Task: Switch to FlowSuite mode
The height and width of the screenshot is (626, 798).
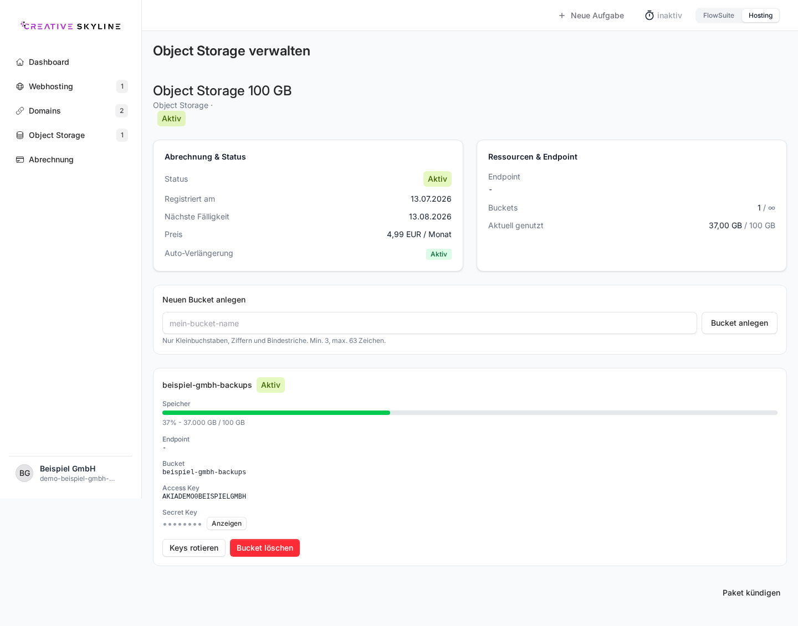Action: pos(719,16)
